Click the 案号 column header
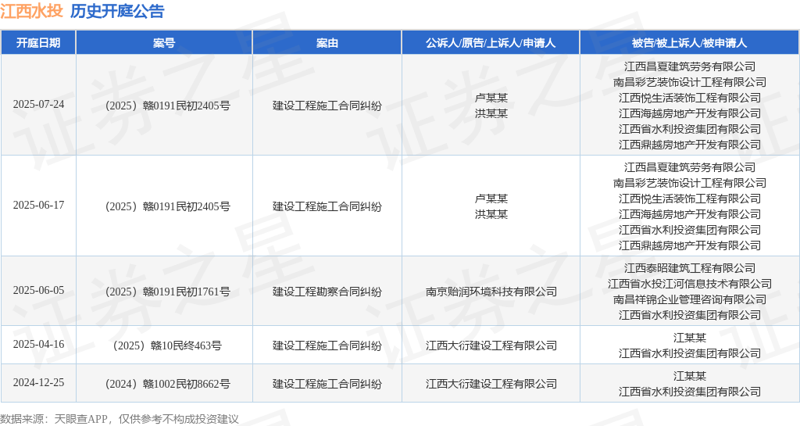800x426 pixels. click(x=164, y=43)
